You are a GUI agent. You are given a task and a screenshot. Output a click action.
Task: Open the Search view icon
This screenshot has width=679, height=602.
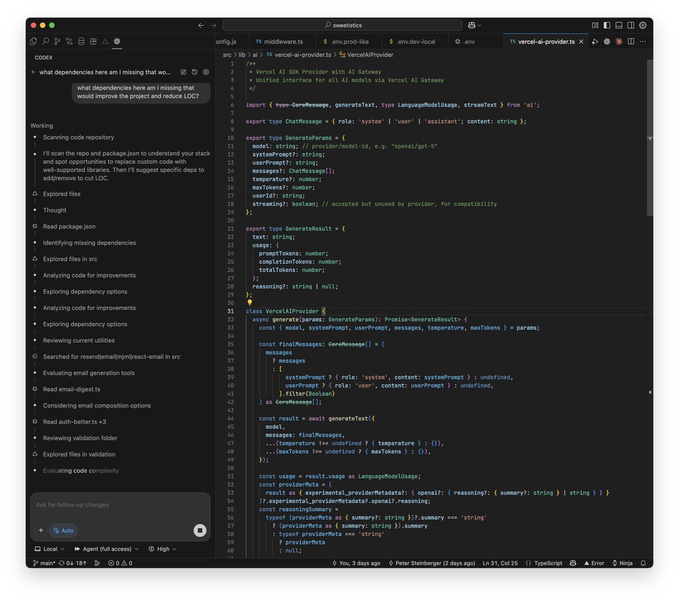pos(45,41)
